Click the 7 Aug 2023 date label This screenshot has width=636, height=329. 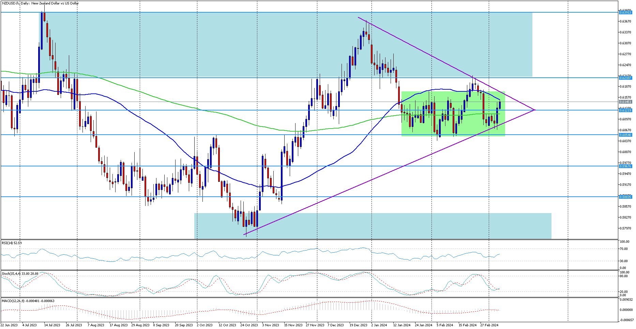pos(96,325)
